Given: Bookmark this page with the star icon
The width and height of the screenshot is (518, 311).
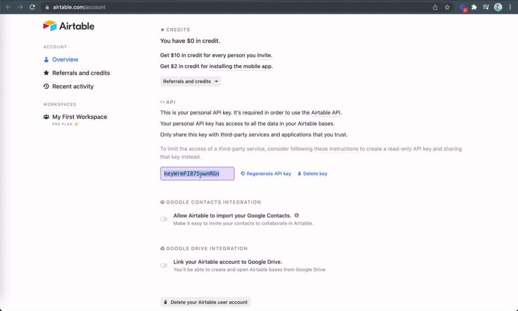Looking at the screenshot, I should pos(447,7).
